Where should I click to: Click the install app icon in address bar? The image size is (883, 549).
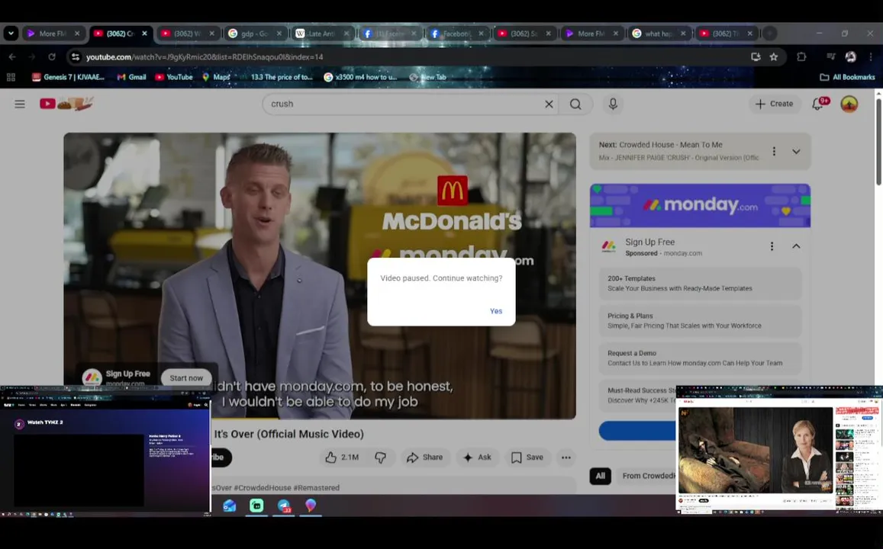pos(756,57)
